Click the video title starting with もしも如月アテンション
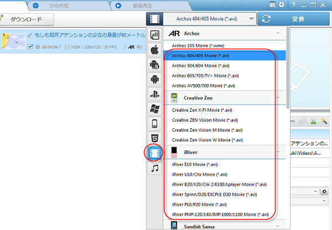 tap(90, 35)
